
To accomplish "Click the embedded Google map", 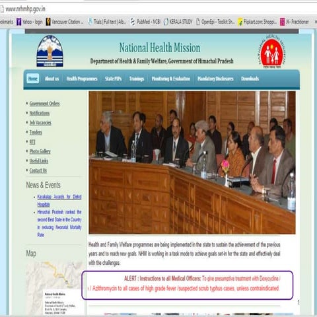I will (x=55, y=288).
